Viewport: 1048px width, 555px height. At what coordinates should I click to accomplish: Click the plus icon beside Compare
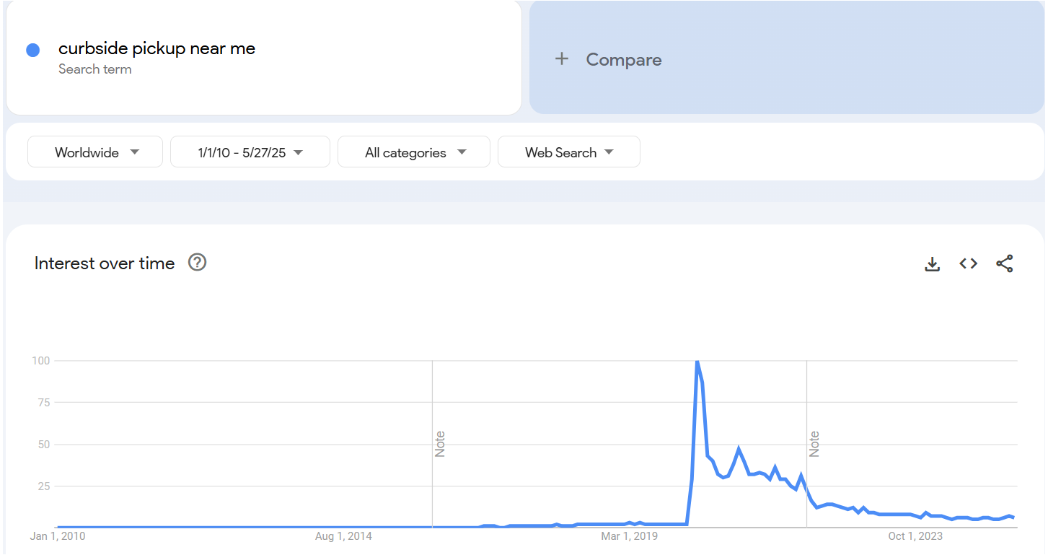coord(562,59)
